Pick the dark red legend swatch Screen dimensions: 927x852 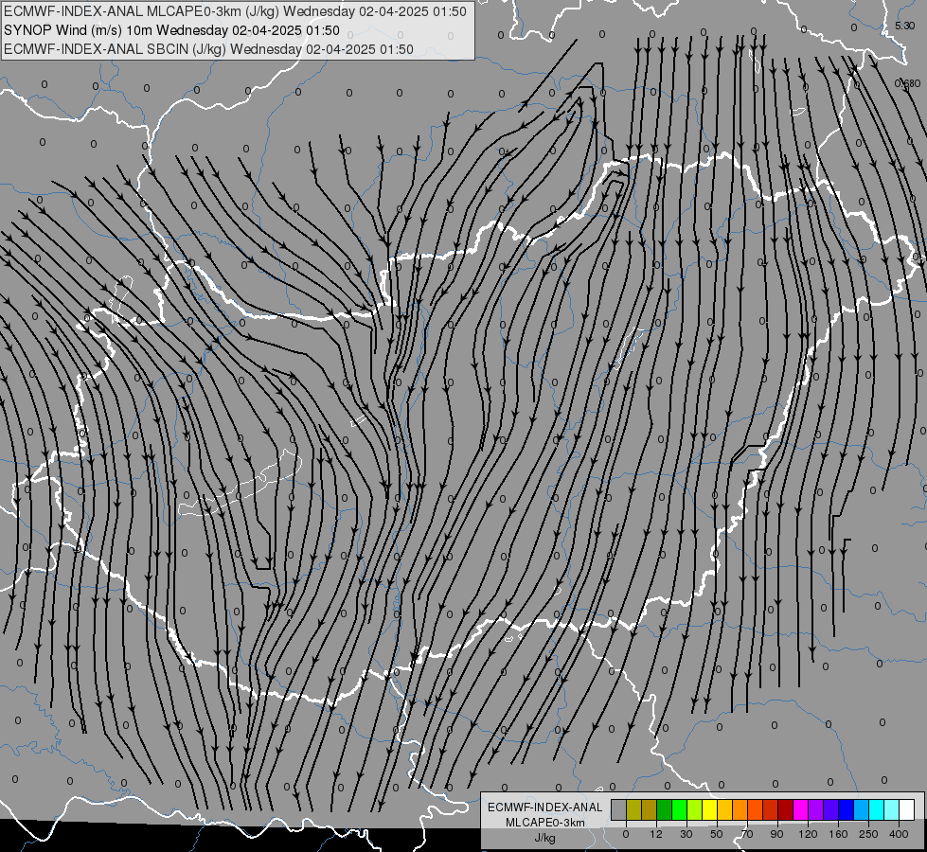(786, 809)
